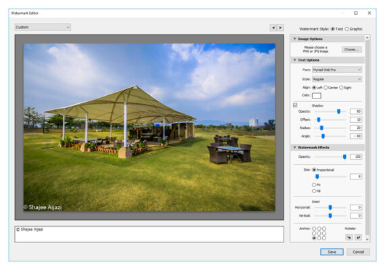Click the Save button
Screen dimensions: 385x270
[x=332, y=252]
